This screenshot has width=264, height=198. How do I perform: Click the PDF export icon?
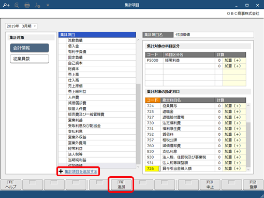(x=37, y=5)
